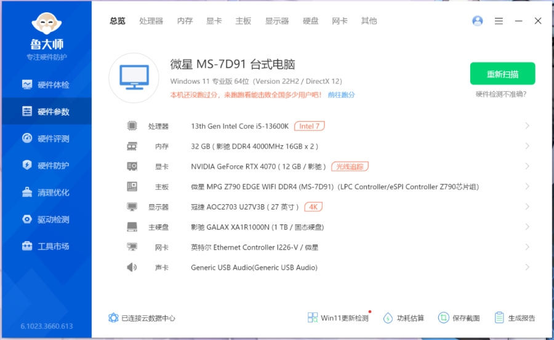Click 生成报告 to generate report
The width and height of the screenshot is (554, 340).
point(515,318)
